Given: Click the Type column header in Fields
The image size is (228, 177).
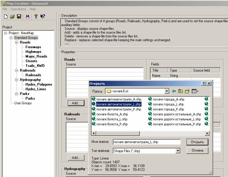Looking at the screenshot, I should pos(179,70).
